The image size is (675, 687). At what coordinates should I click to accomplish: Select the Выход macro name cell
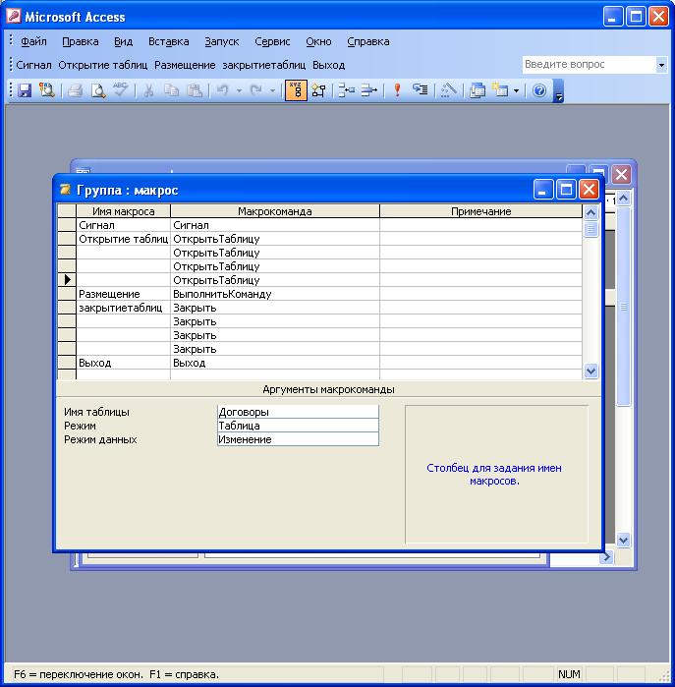click(123, 363)
